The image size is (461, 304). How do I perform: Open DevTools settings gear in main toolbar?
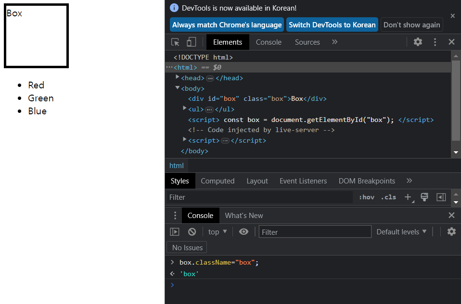coord(418,42)
